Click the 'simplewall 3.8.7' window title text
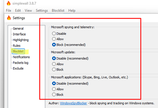158x108 pixels. pos(24,3)
